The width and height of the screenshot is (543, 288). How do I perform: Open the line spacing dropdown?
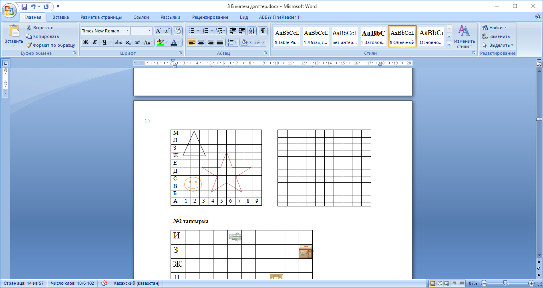(x=232, y=42)
